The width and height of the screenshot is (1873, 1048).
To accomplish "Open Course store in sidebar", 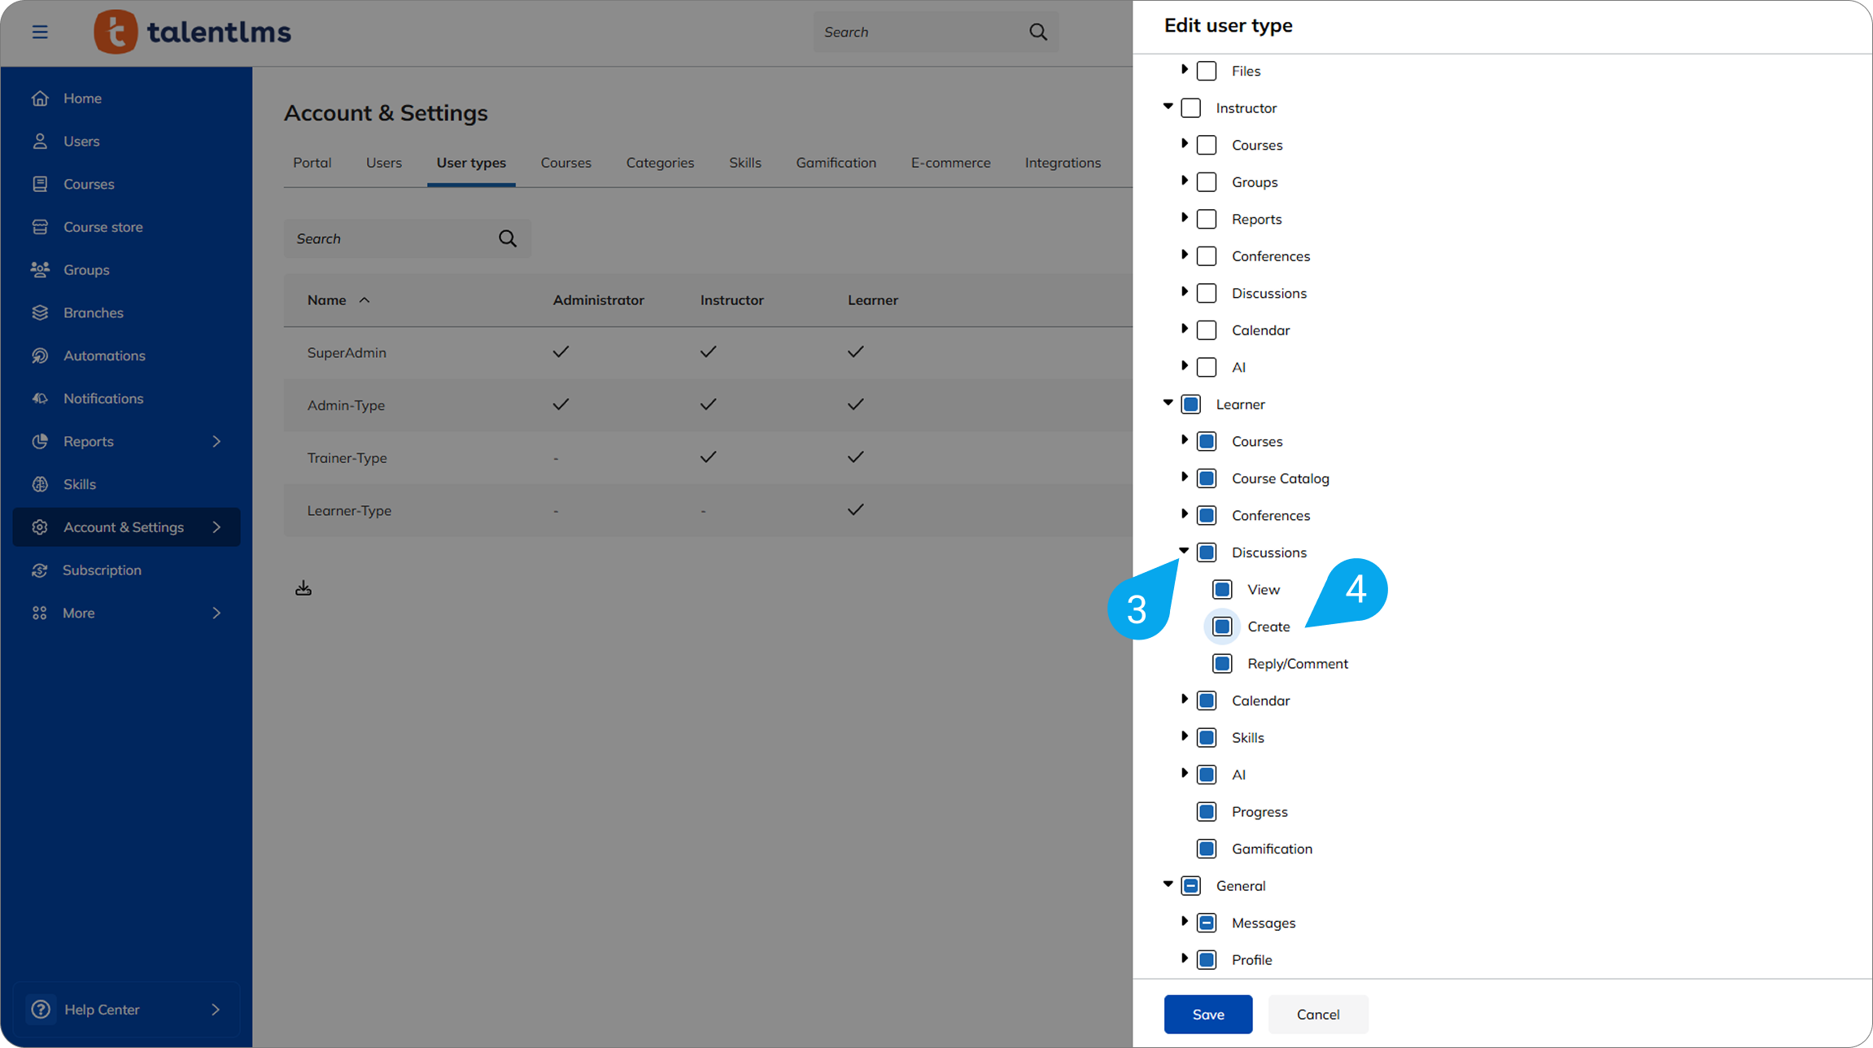I will point(103,227).
